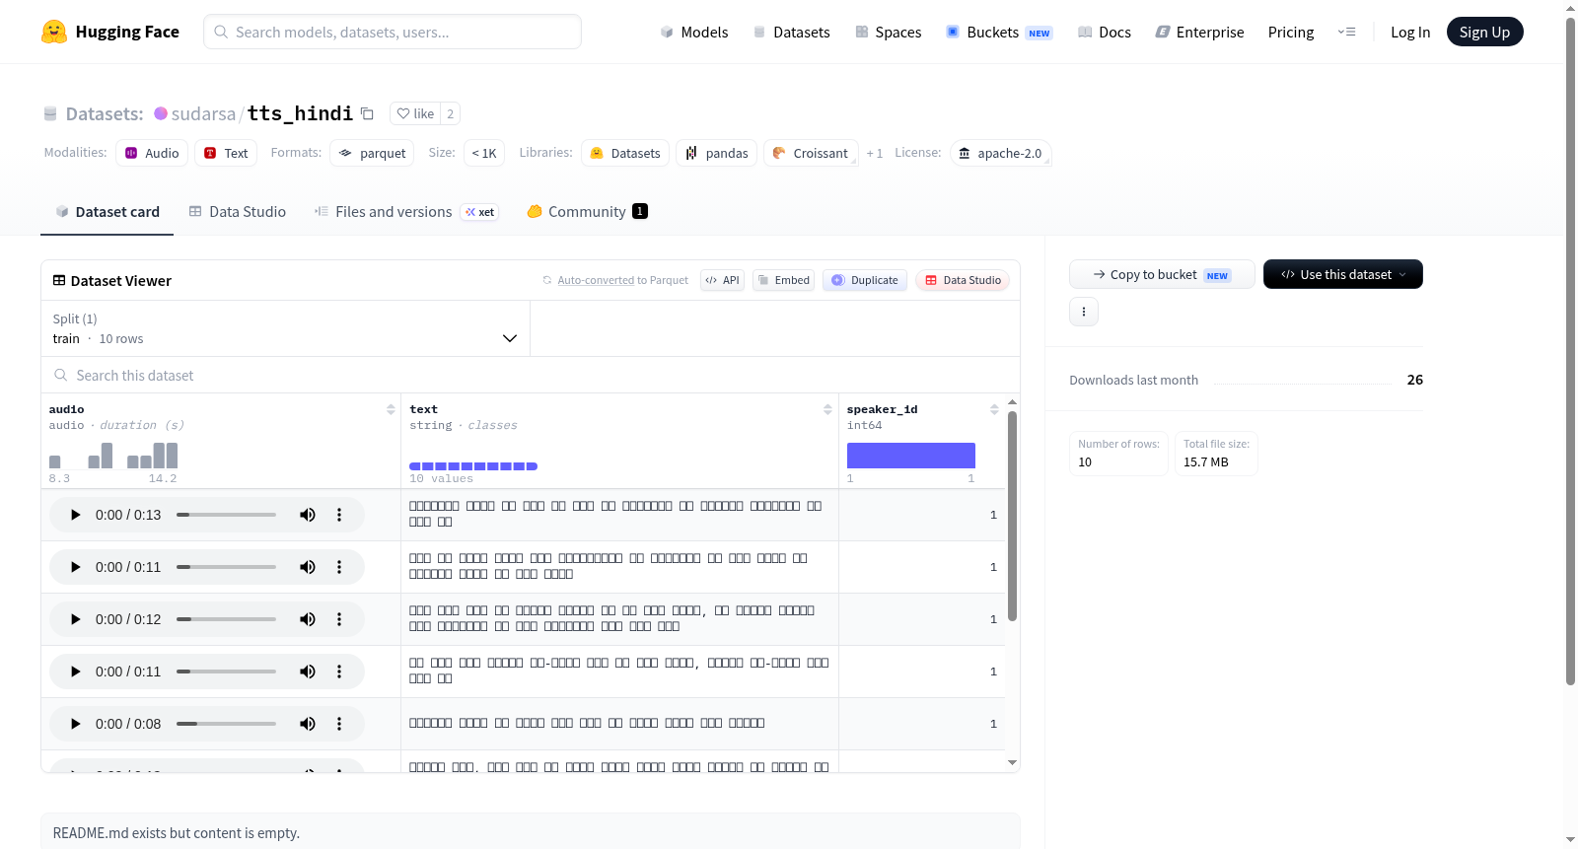Sort the audio column
The height and width of the screenshot is (849, 1578).
(391, 409)
